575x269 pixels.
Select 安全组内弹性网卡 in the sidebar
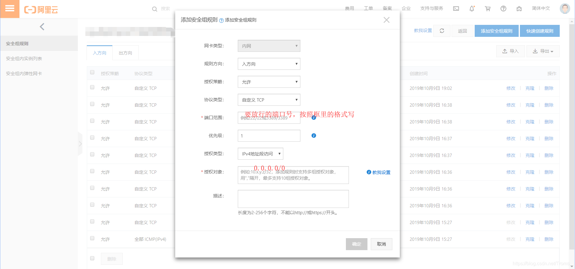[39, 73]
